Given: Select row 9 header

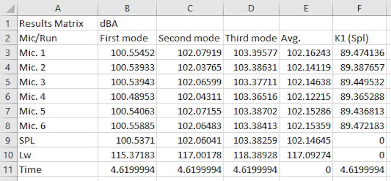Looking at the screenshot, I should click(x=8, y=141).
